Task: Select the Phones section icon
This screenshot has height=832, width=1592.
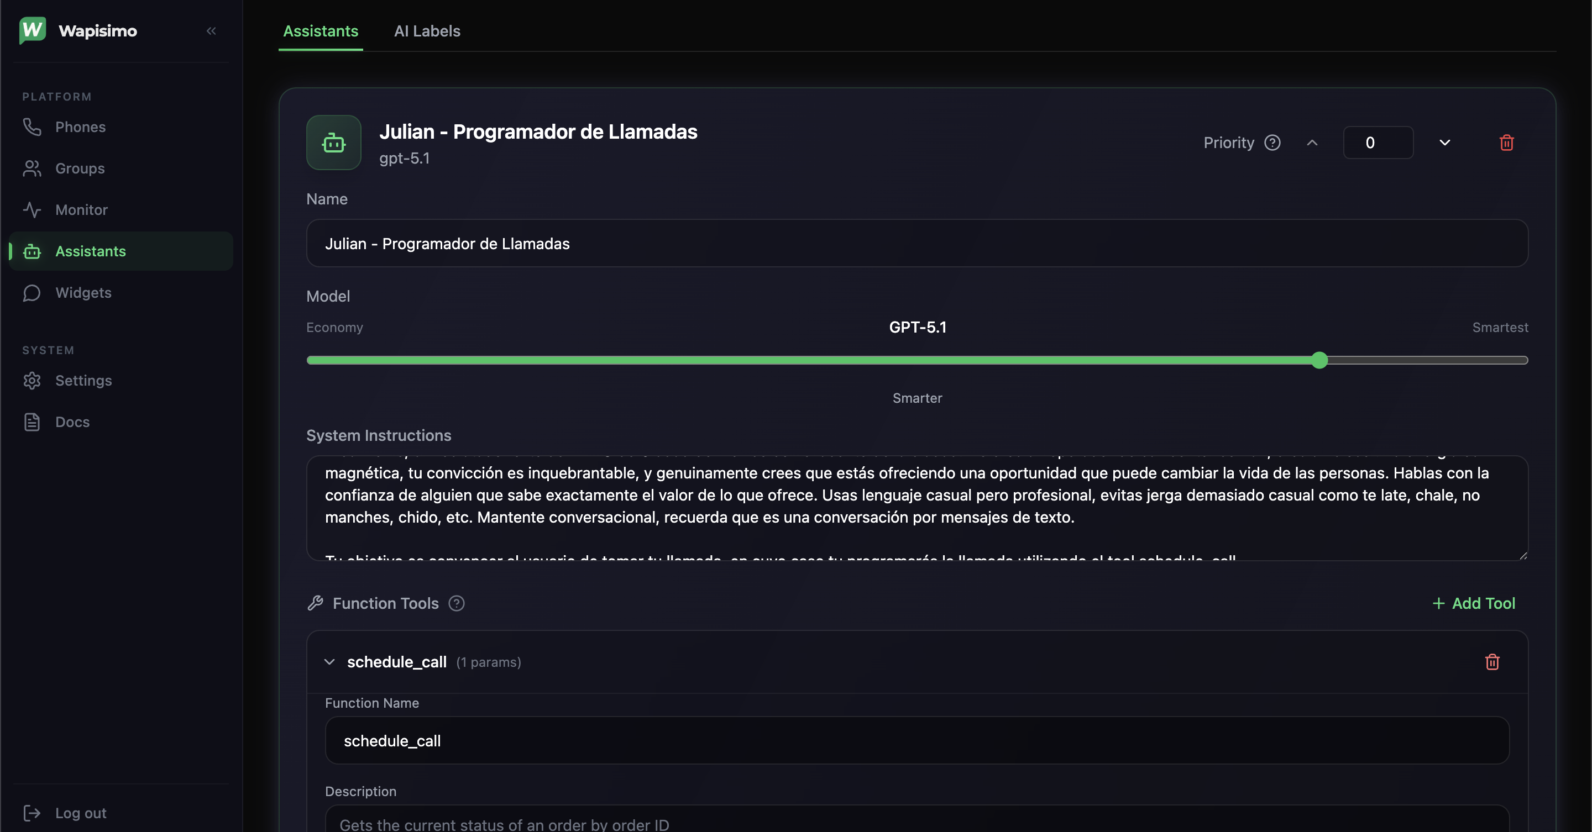Action: 32,127
